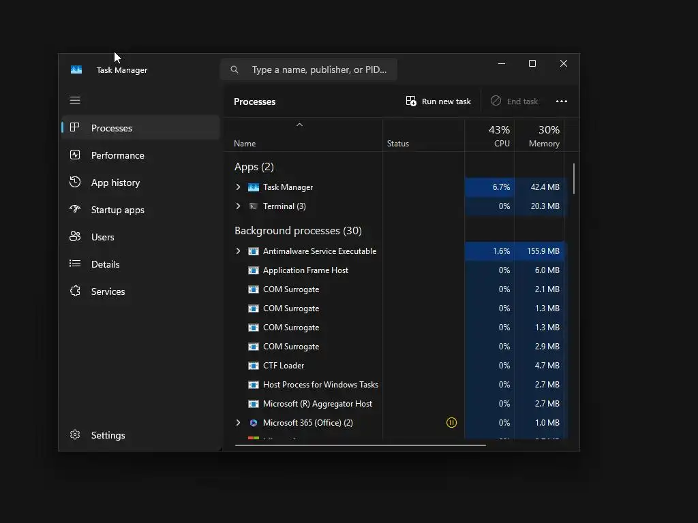Click the 155.9 MB memory cell
The image size is (698, 523).
(540, 251)
